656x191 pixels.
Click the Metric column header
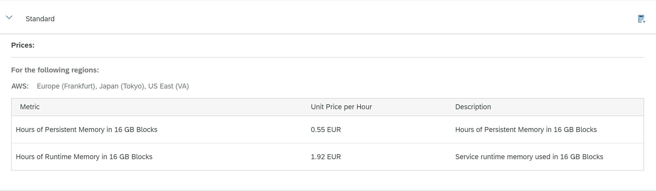click(30, 107)
